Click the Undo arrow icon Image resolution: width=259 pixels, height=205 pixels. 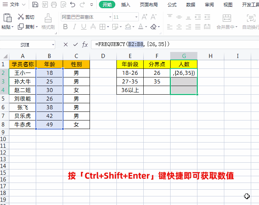[72, 4]
